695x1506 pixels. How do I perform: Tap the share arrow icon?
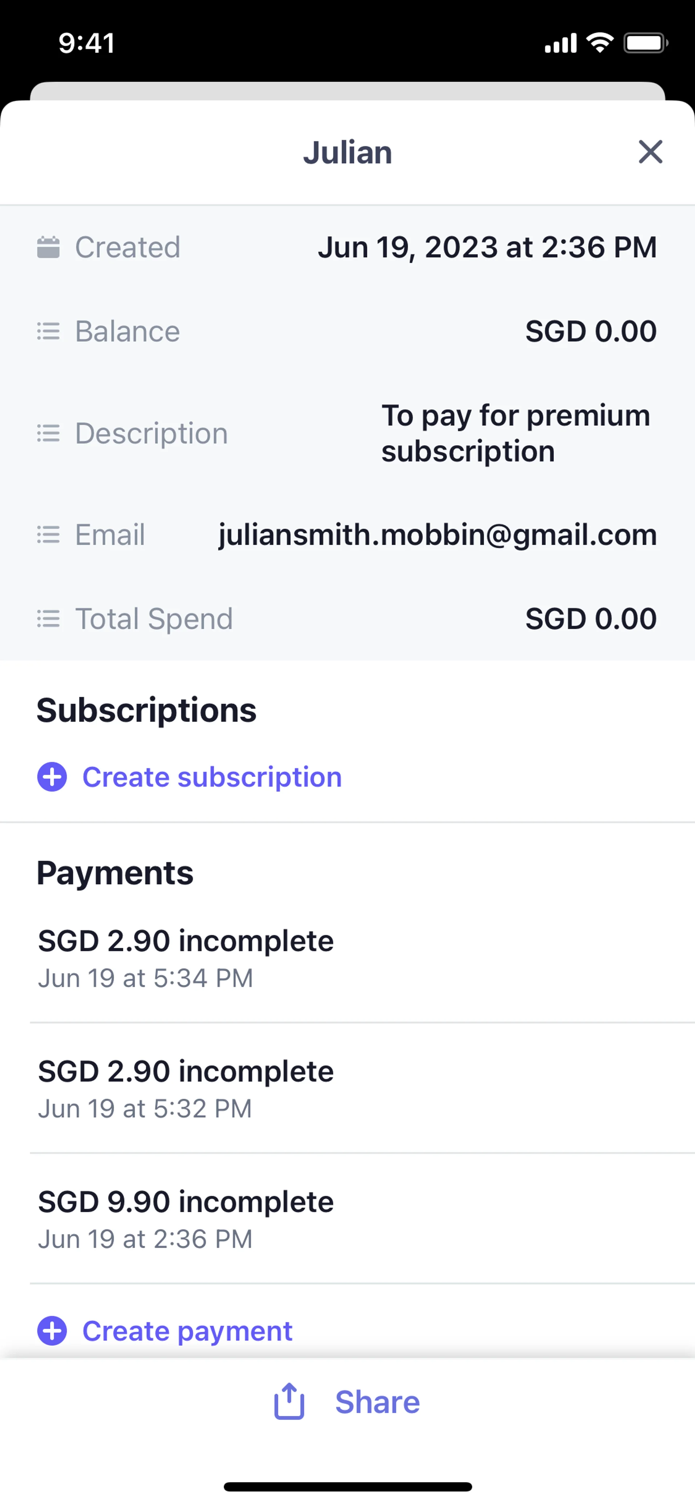tap(289, 1402)
